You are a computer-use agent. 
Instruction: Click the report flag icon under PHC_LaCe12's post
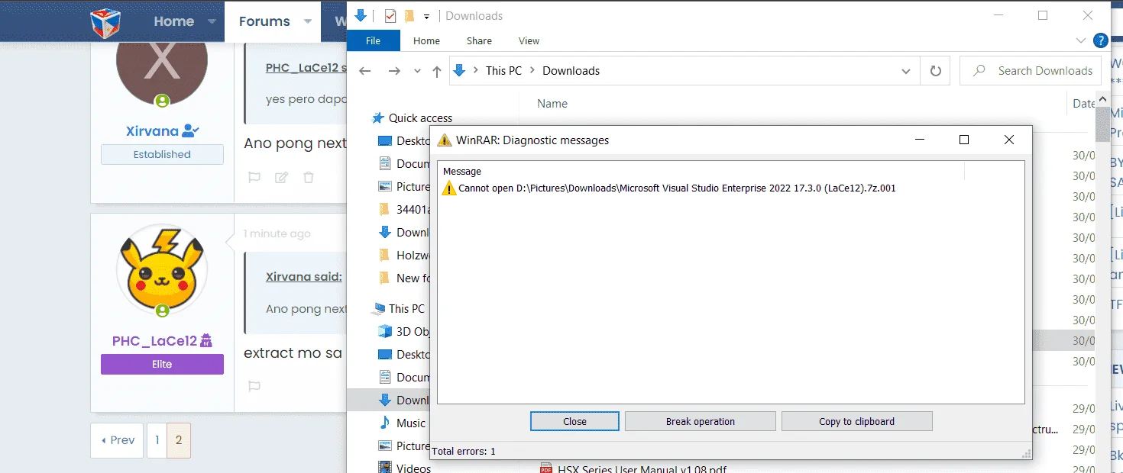pos(254,387)
